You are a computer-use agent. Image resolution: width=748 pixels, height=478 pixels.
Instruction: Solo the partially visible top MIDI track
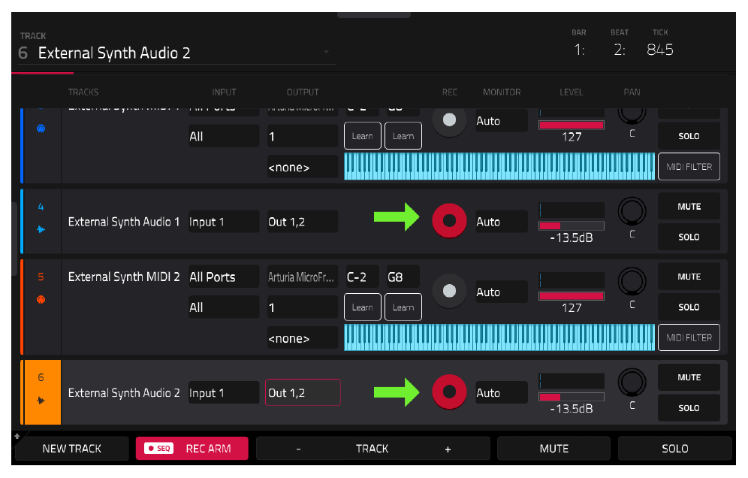point(689,136)
